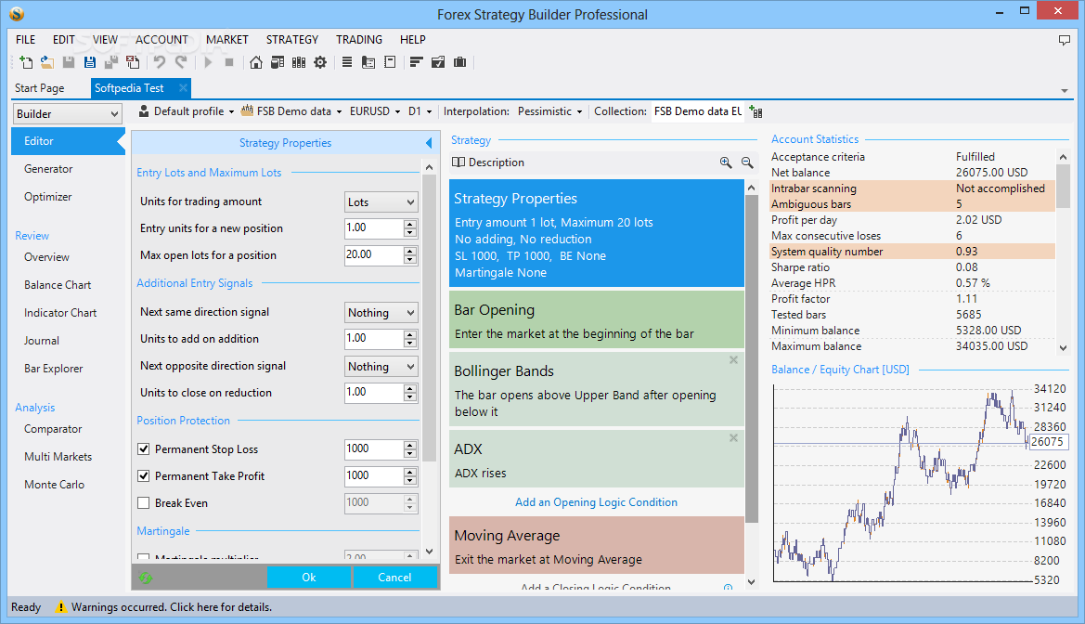This screenshot has height=624, width=1085.
Task: Click the document report toolbar icon
Action: click(368, 62)
